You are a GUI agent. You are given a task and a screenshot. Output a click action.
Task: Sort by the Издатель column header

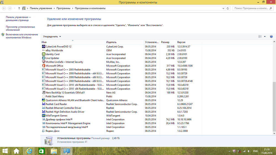pos(124,42)
